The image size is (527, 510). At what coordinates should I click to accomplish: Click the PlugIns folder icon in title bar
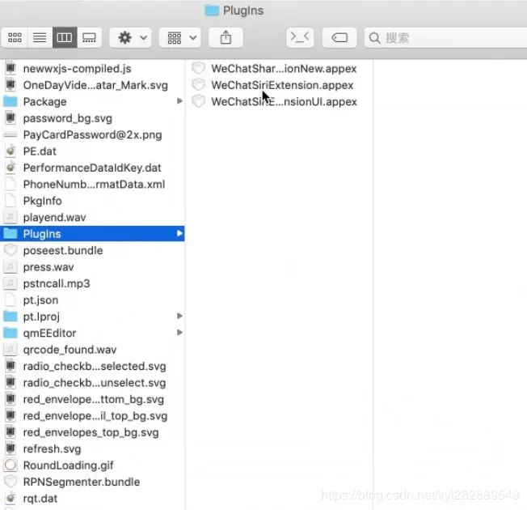pos(212,11)
